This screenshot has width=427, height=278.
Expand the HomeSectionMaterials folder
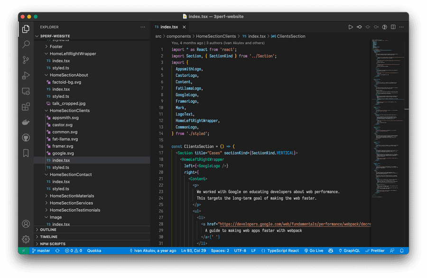point(72,196)
